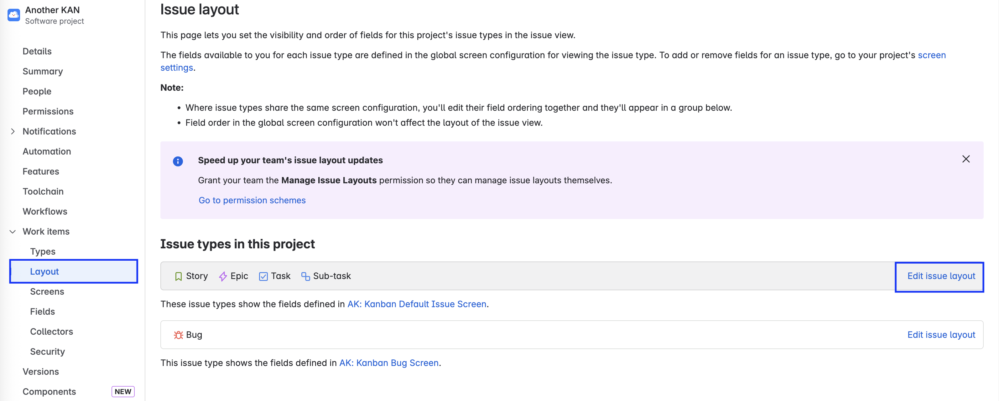Collapse the Work items section
The width and height of the screenshot is (999, 401).
click(13, 232)
